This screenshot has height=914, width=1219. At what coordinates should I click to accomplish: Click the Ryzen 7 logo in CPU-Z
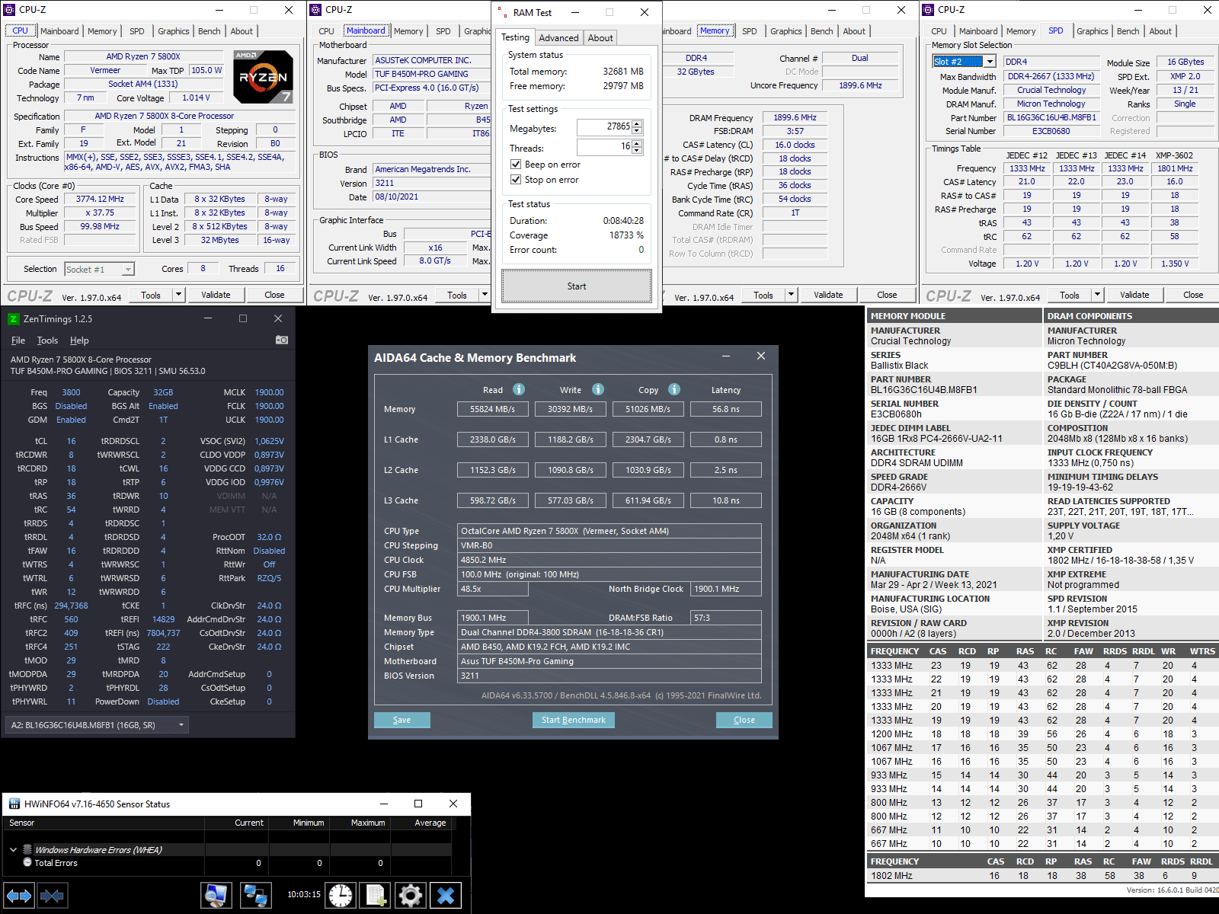(263, 76)
